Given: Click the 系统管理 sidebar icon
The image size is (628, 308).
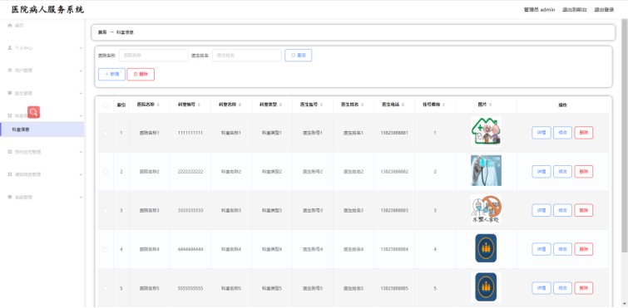Looking at the screenshot, I should coord(10,197).
